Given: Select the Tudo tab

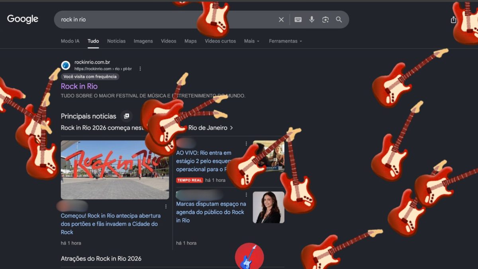Looking at the screenshot, I should pyautogui.click(x=93, y=41).
